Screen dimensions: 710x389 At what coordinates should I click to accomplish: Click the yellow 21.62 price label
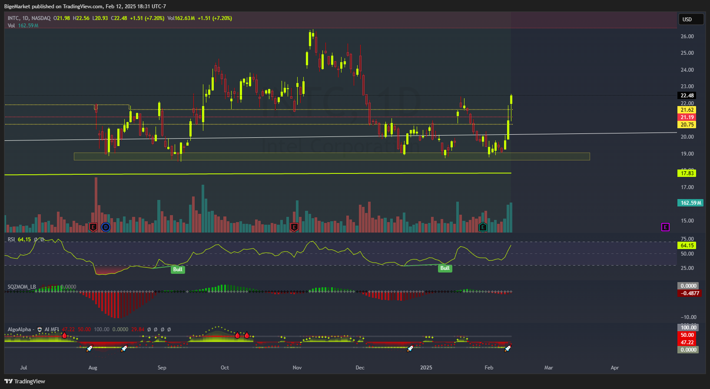[x=687, y=110]
